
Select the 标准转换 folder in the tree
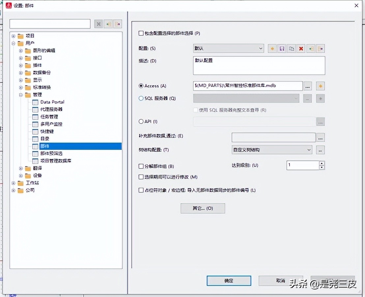[x=42, y=88]
